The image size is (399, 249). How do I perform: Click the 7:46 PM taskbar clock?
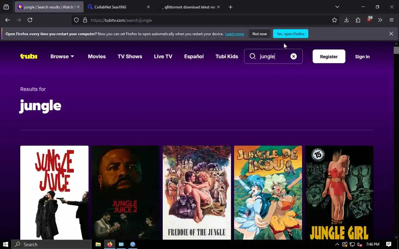click(373, 244)
